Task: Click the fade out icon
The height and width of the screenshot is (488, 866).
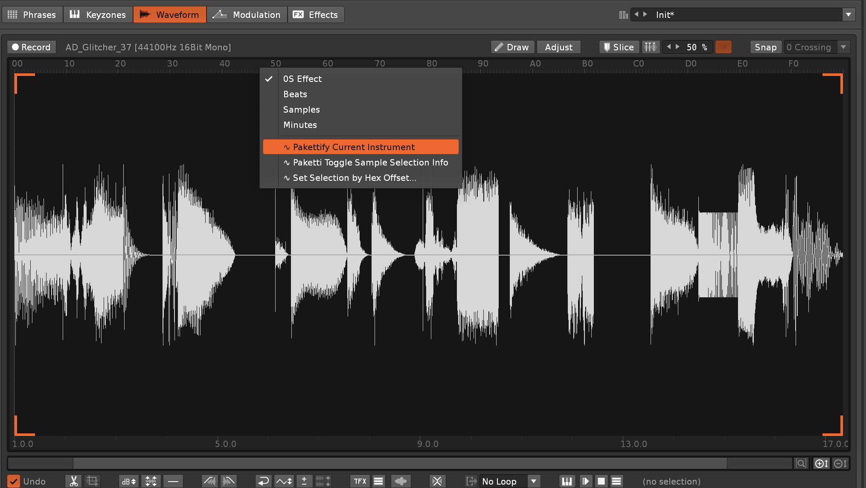Action: 229,481
